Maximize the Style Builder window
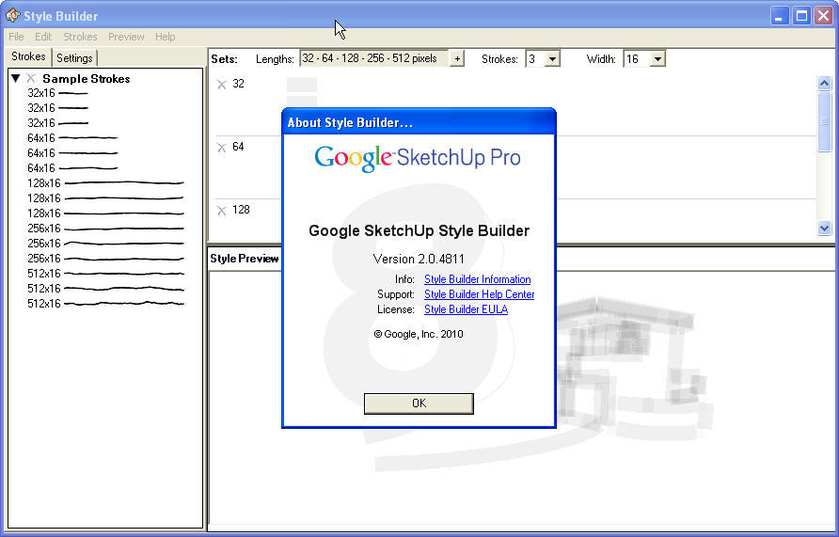The image size is (839, 537). tap(801, 15)
